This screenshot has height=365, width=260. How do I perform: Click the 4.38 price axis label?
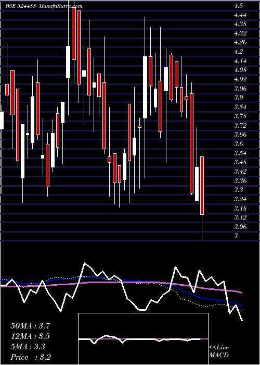(x=240, y=25)
